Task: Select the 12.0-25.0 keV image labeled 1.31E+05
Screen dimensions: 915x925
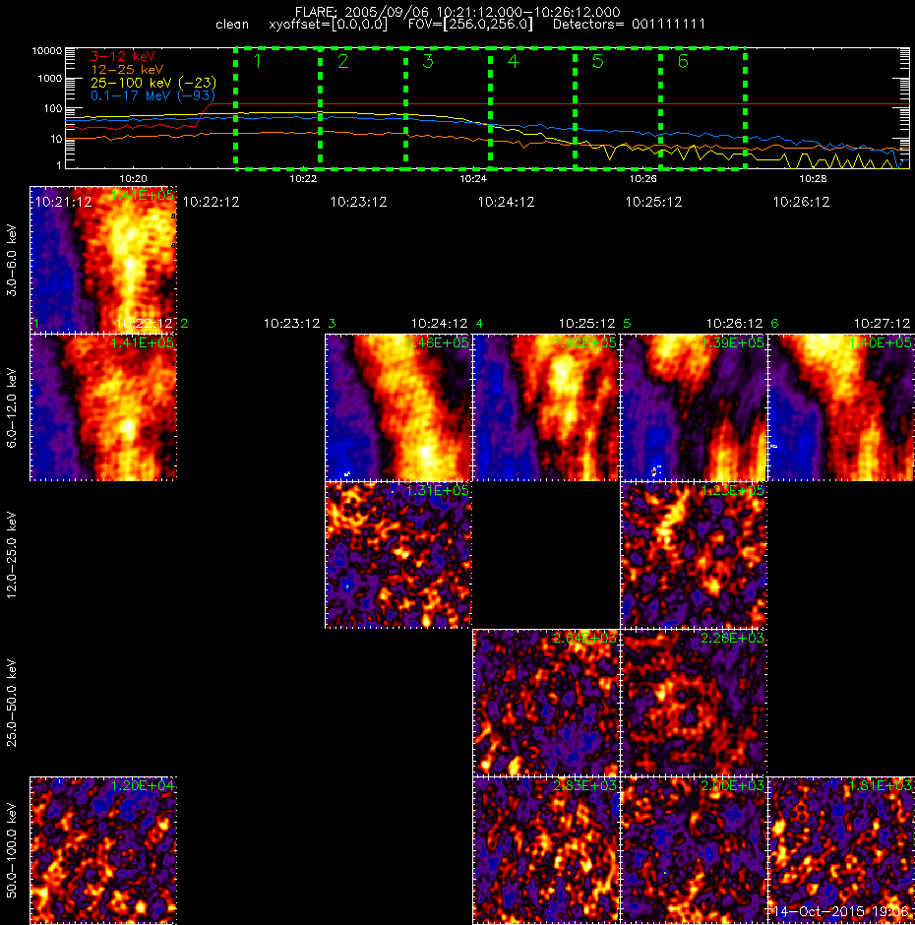Action: 398,555
